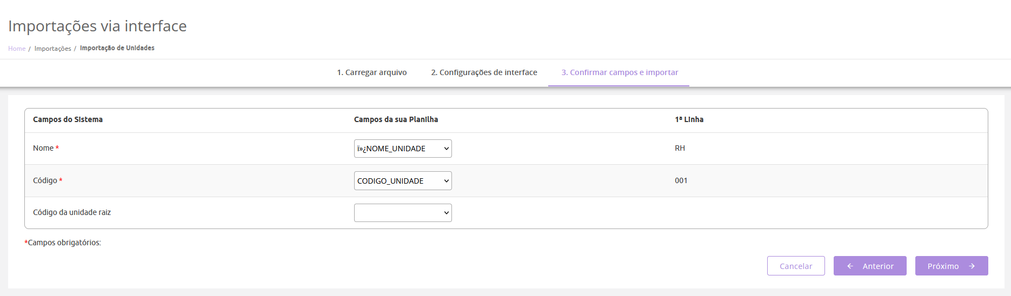Navigate to Importações in the breadcrumb
Image resolution: width=1011 pixels, height=296 pixels.
(52, 49)
